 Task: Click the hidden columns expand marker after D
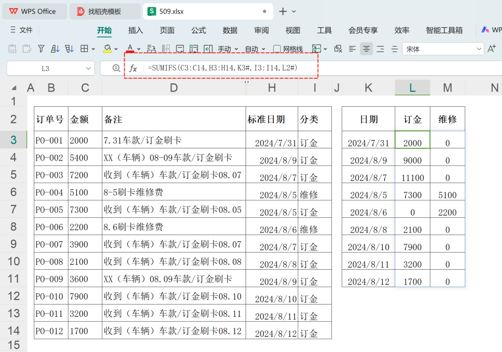(x=246, y=82)
